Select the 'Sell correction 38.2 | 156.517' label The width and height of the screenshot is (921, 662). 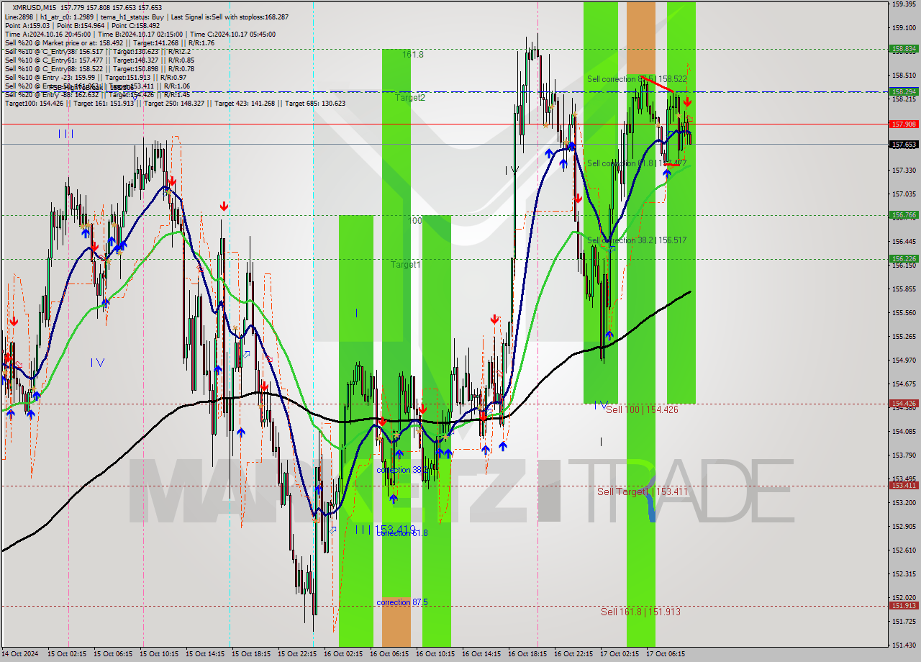637,240
